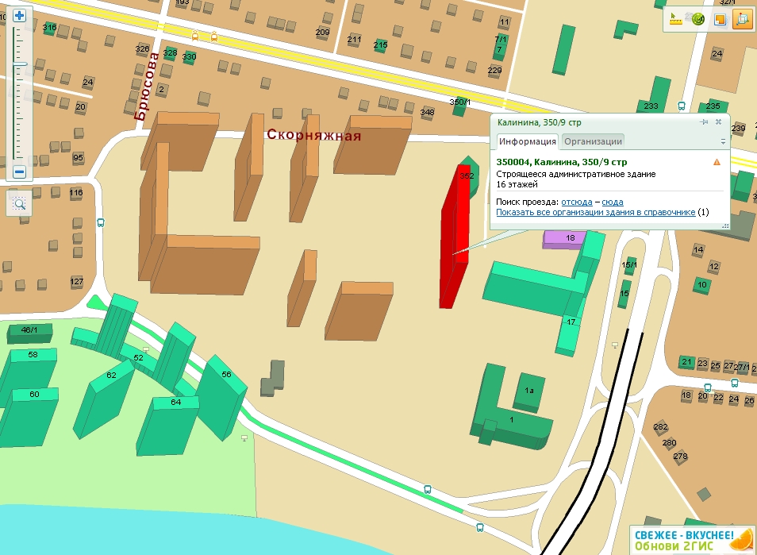Pin the Калинина 350/9 info popup

point(704,122)
